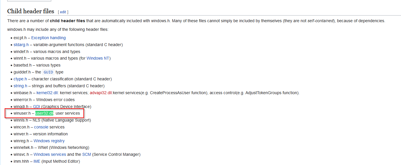Follow the SCM link
Viewport: 401px width, 165px height.
coord(87,154)
